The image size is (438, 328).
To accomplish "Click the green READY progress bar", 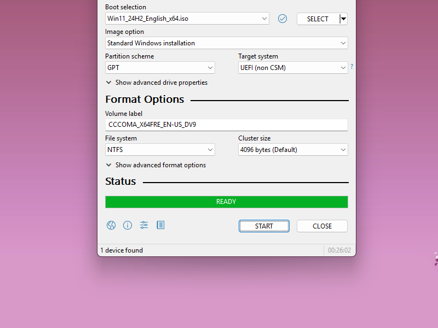I will (226, 202).
